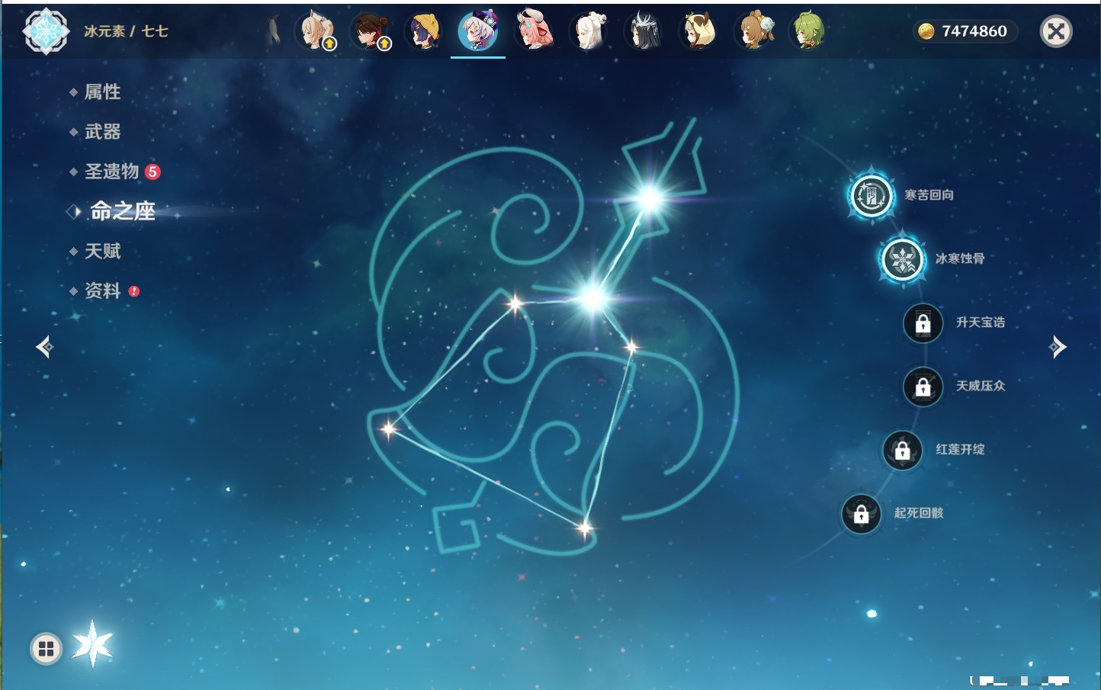Click the 天威压众 constellation label
Viewport: 1101px width, 690px height.
(x=981, y=386)
